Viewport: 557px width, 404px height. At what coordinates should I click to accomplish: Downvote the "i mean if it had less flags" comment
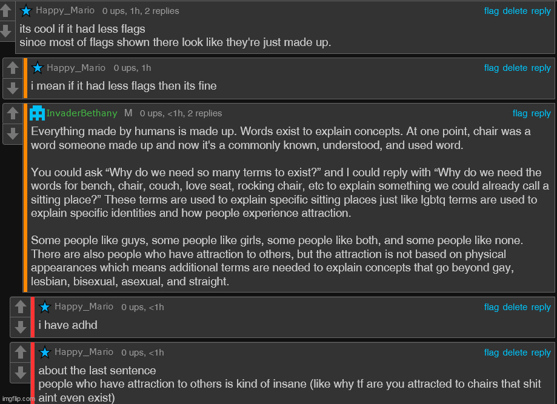click(13, 88)
